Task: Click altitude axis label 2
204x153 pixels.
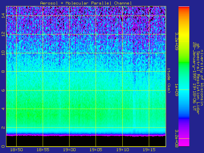Action: (x=3, y=127)
